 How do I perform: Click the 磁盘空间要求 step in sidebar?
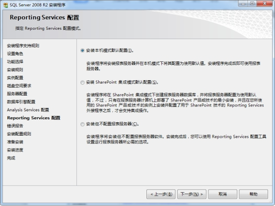pos(19,86)
